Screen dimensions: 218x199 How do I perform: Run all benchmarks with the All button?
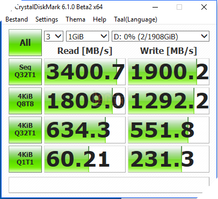tap(25, 43)
